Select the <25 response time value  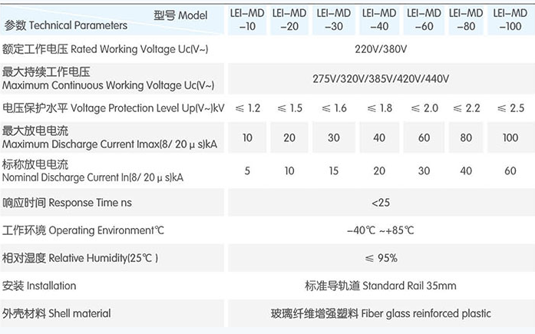click(x=381, y=203)
